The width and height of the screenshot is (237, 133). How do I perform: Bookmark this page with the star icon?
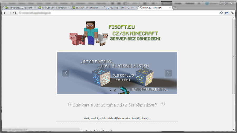pyautogui.click(x=221, y=13)
